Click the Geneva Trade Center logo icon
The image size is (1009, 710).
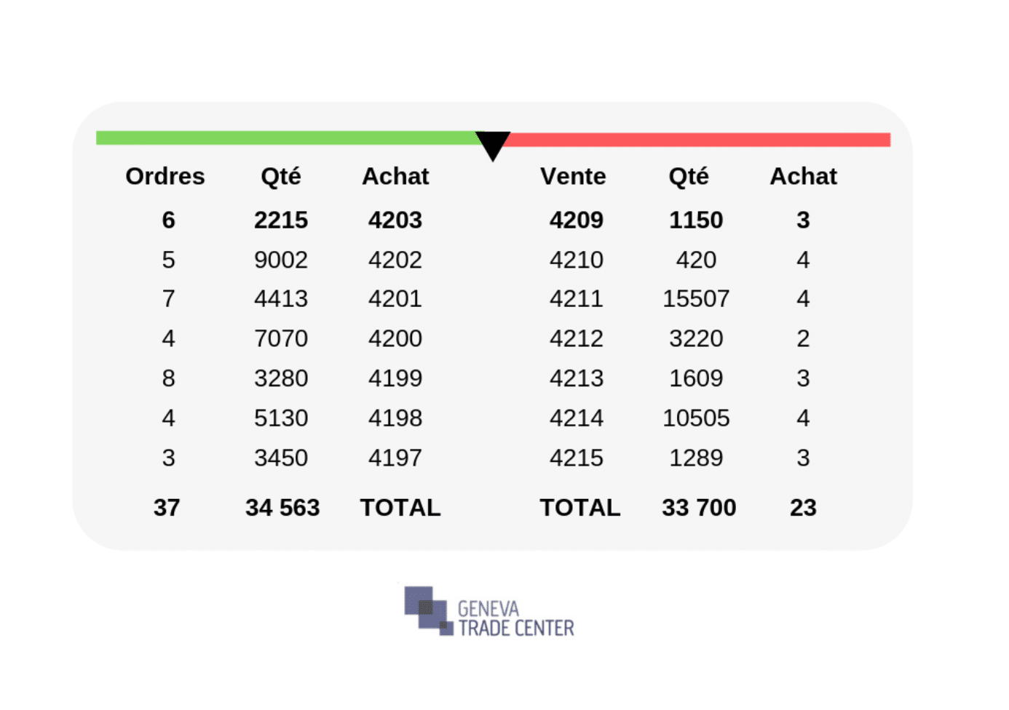[429, 610]
